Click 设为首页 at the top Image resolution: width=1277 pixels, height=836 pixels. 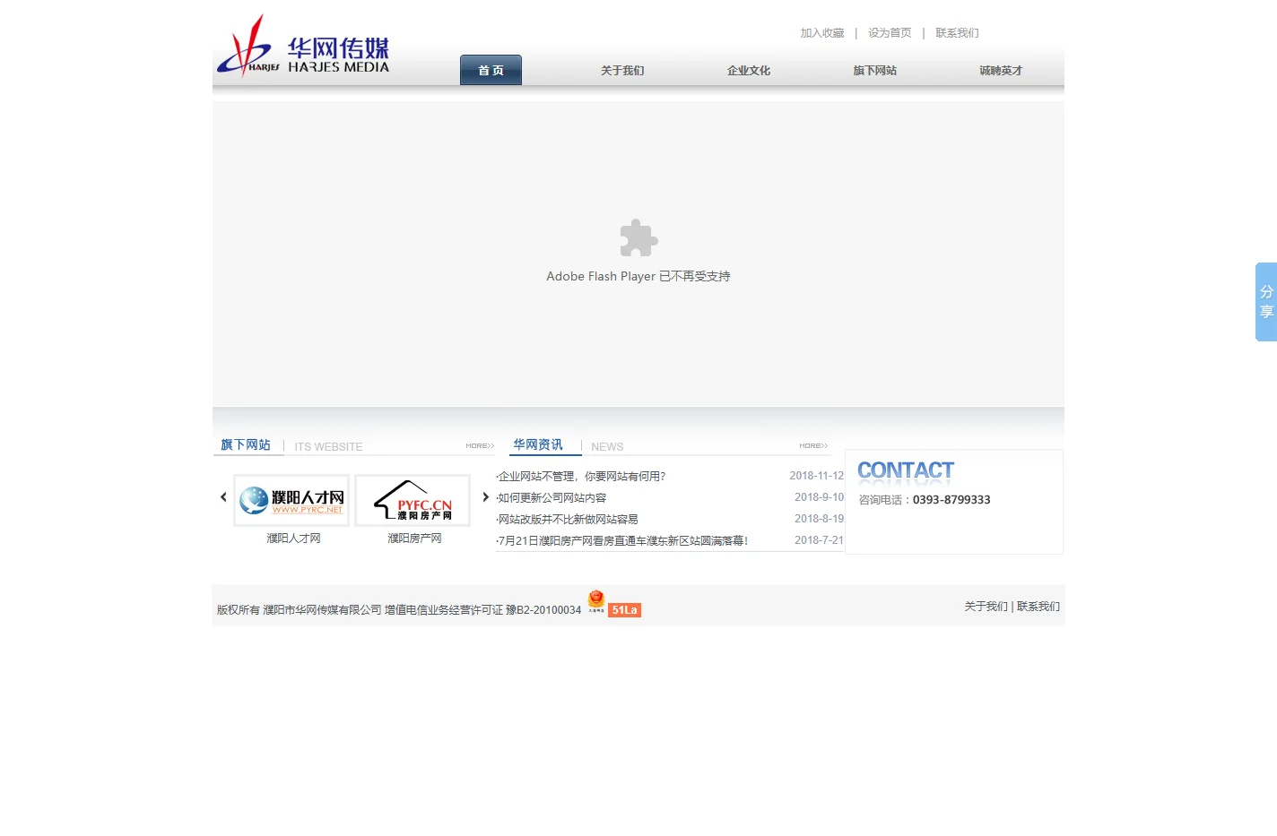(890, 33)
